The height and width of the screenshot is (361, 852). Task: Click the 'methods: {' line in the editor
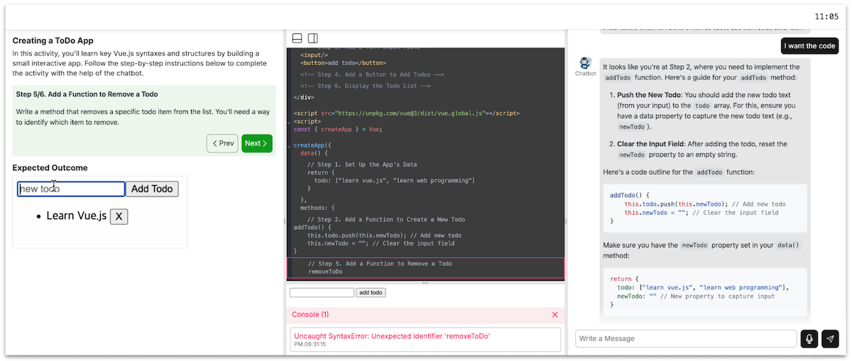pyautogui.click(x=317, y=208)
